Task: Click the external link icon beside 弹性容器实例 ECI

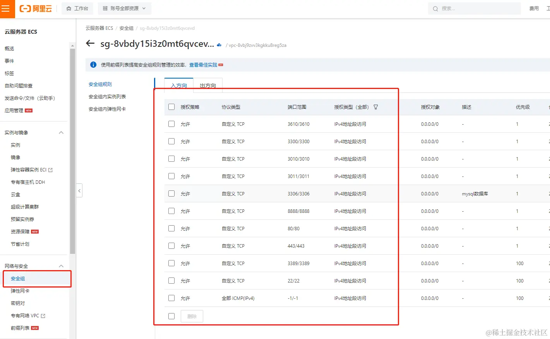Action: tap(50, 170)
